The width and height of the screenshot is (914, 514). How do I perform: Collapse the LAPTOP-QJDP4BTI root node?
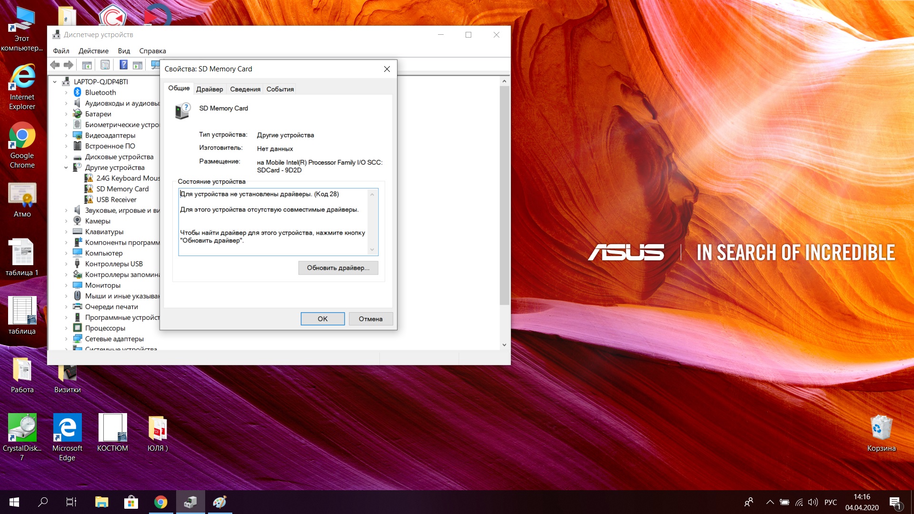55,82
